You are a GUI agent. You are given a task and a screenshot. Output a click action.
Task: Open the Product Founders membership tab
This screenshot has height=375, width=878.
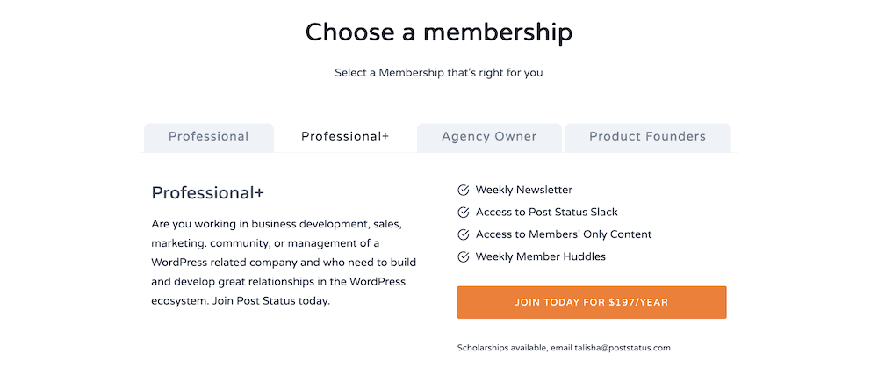pos(647,137)
